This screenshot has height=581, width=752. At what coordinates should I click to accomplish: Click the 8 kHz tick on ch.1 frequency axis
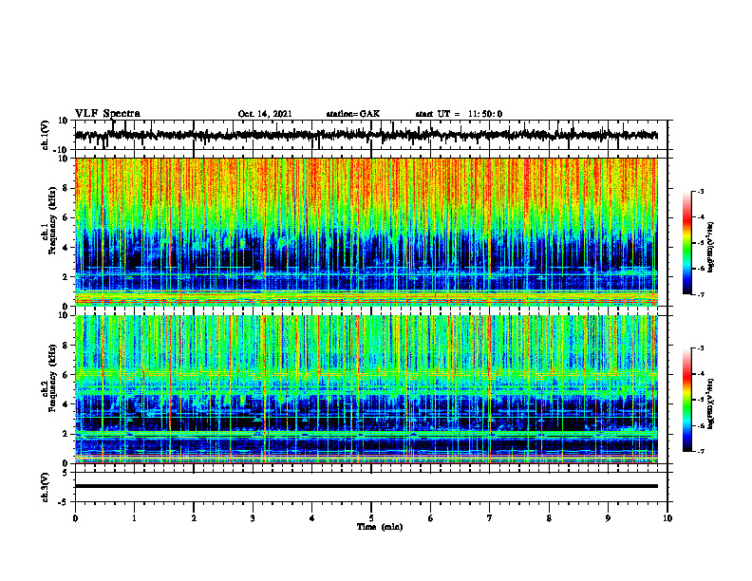(65, 188)
